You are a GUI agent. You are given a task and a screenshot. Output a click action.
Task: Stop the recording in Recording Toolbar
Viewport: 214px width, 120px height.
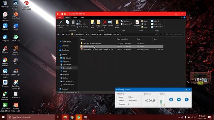coord(179,100)
